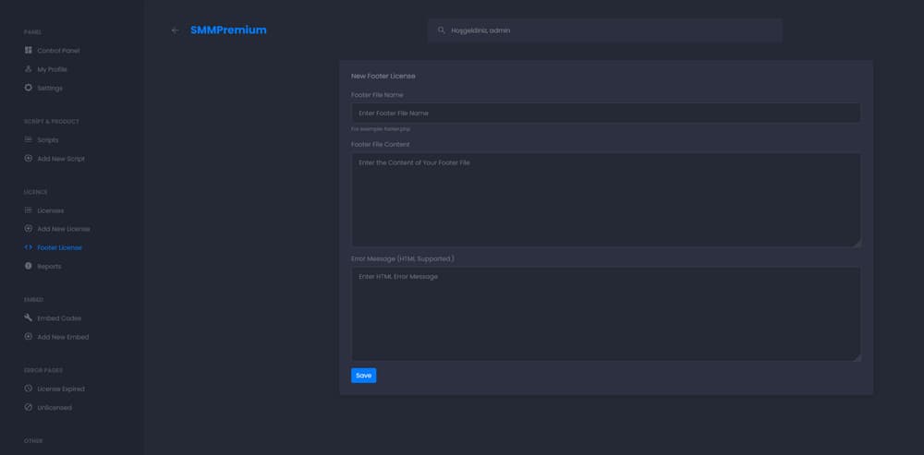
Task: Click the Add New License plus icon
Action: click(29, 228)
